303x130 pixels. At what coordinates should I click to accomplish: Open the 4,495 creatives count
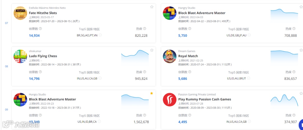183,122
